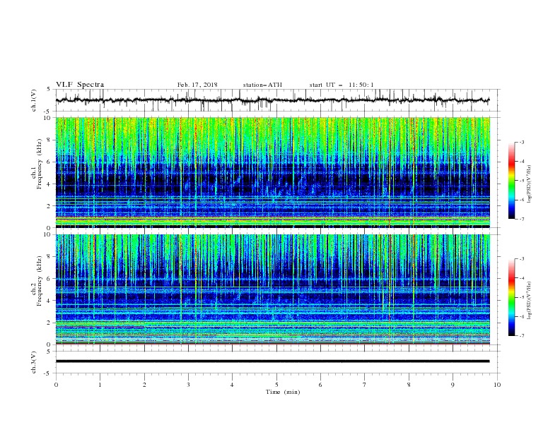
Task: Click the "-3" label on ch.2 colorbar
Action: pyautogui.click(x=521, y=259)
